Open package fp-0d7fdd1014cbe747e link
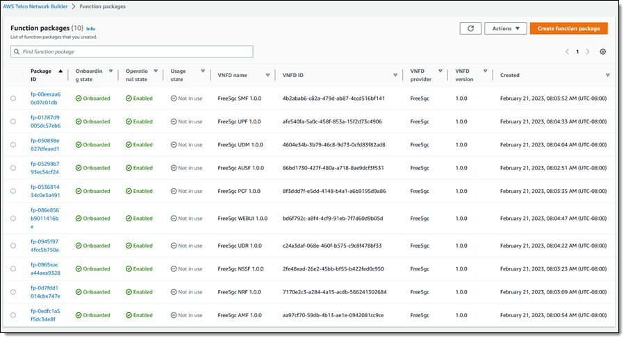The height and width of the screenshot is (340, 626). pyautogui.click(x=45, y=291)
